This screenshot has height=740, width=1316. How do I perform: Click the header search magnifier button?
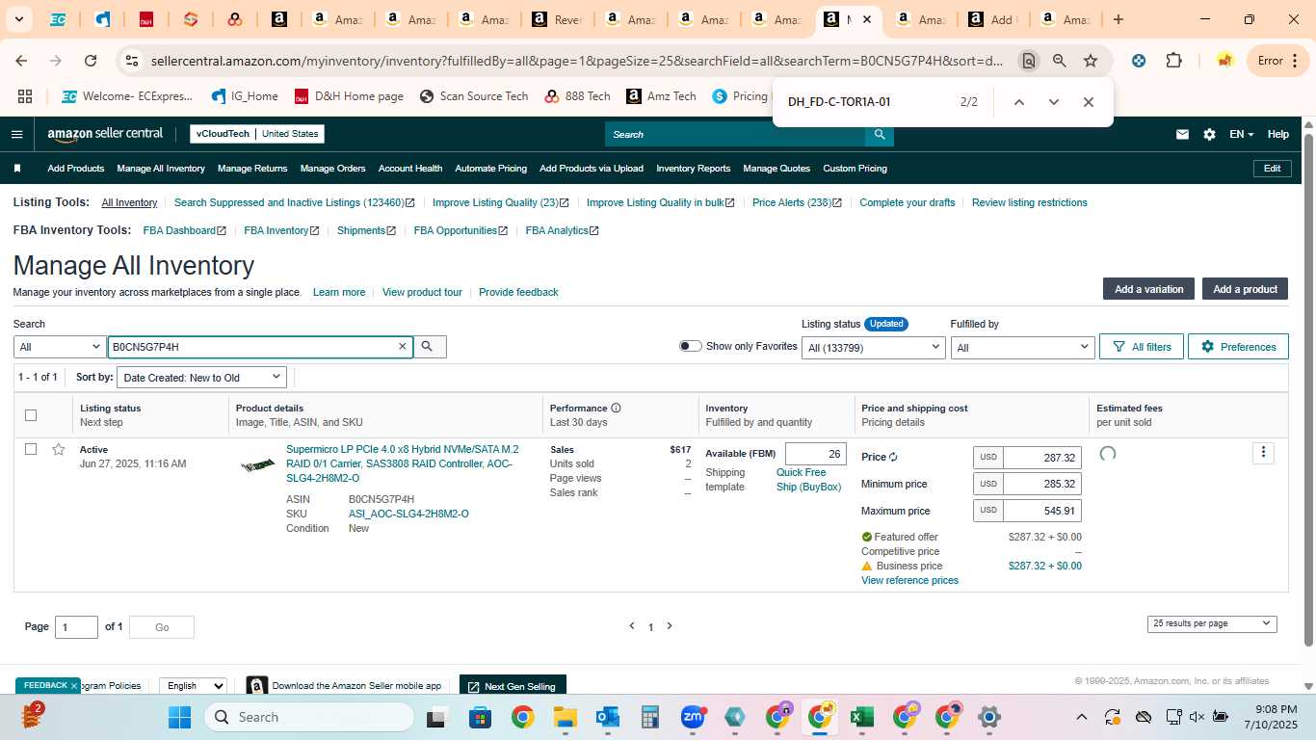point(879,134)
